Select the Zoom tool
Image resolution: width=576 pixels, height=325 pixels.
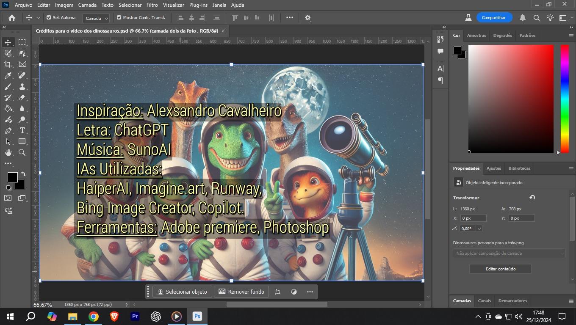[22, 152]
